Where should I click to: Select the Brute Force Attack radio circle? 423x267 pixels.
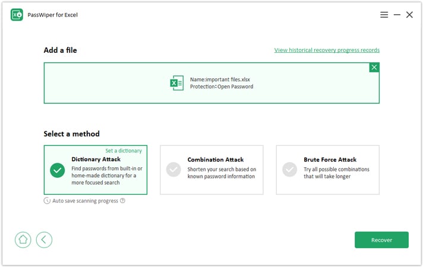(x=289, y=170)
